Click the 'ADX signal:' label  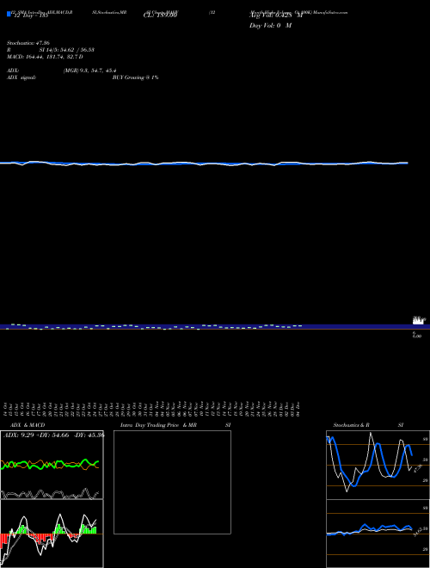point(21,77)
